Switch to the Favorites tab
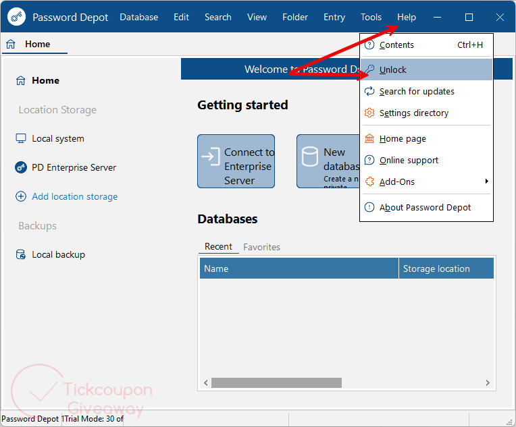 point(261,247)
